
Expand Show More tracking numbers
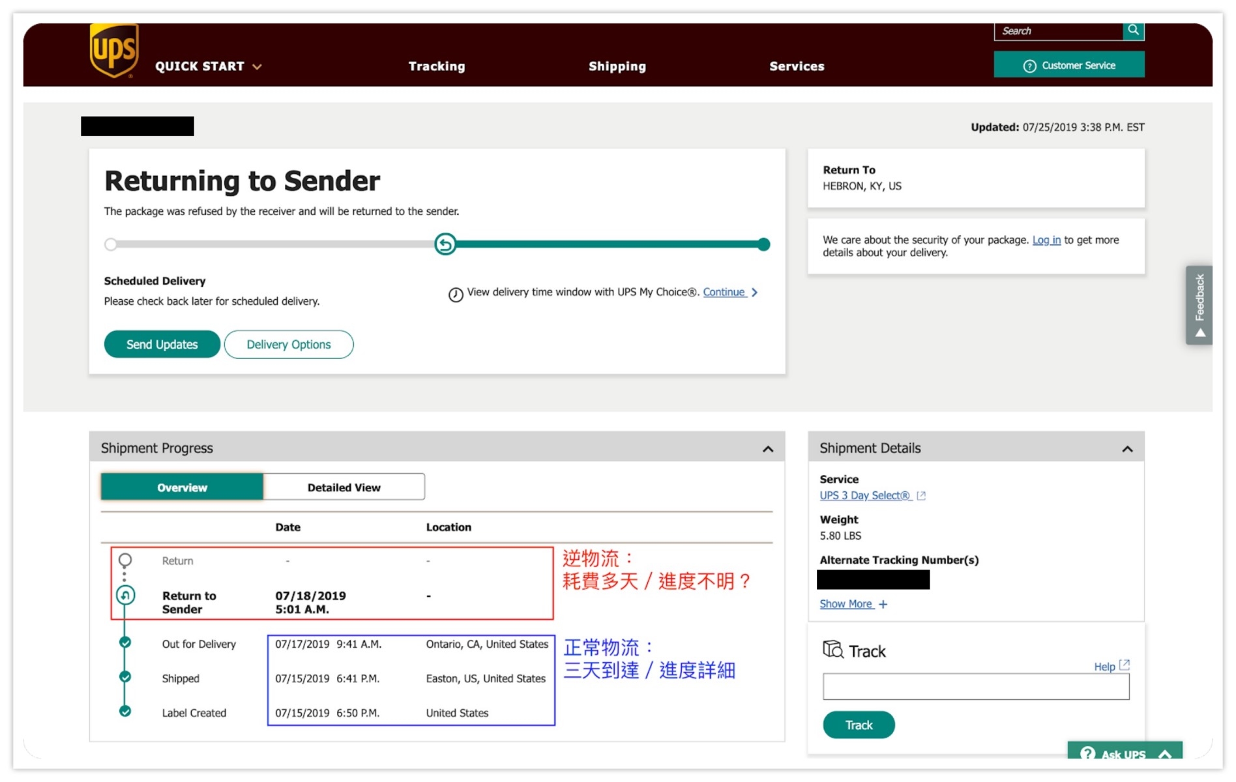click(853, 604)
